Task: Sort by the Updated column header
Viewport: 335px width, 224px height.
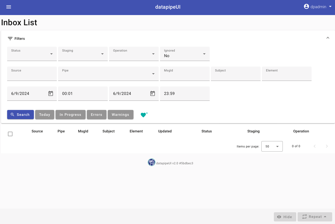Action: 165,131
